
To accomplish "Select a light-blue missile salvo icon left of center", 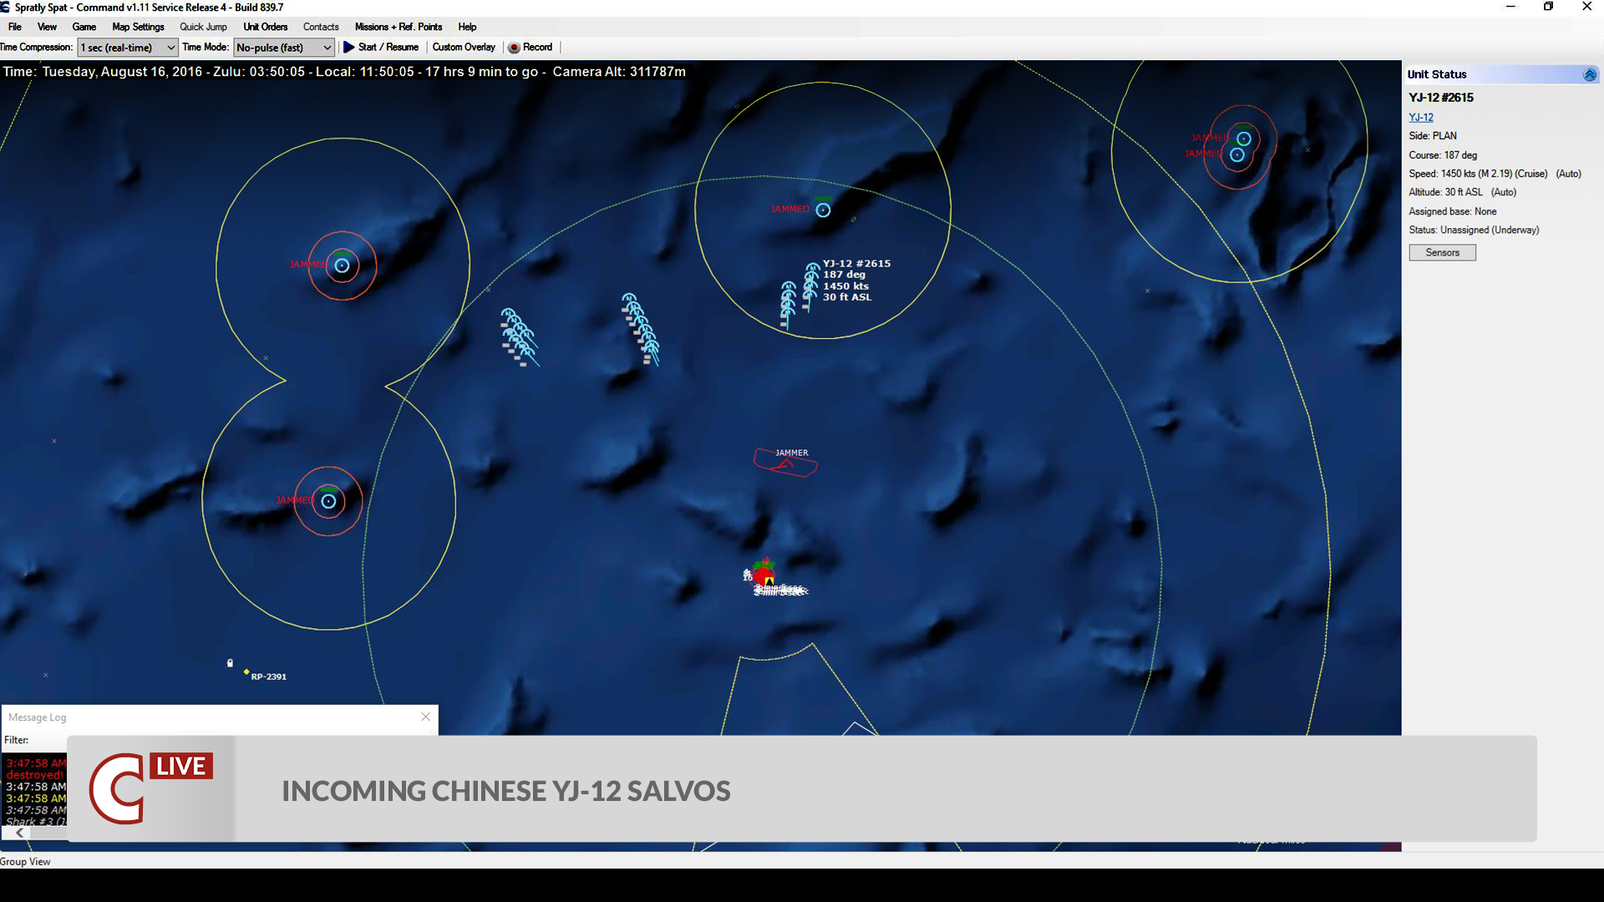I will pyautogui.click(x=518, y=334).
